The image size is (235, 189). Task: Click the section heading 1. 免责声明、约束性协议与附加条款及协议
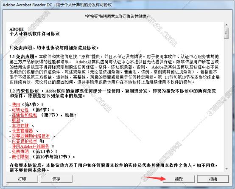click(x=54, y=48)
